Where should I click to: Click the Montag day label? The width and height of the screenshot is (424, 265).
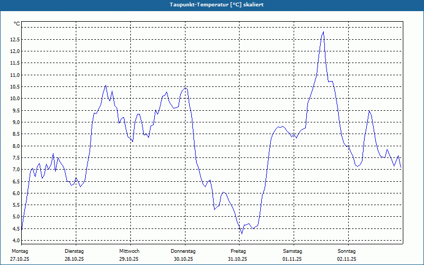pyautogui.click(x=20, y=251)
